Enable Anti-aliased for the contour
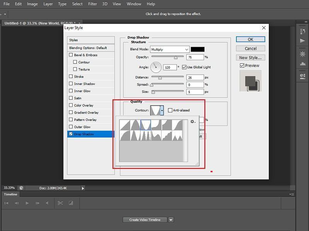The image size is (309, 231). 170,110
